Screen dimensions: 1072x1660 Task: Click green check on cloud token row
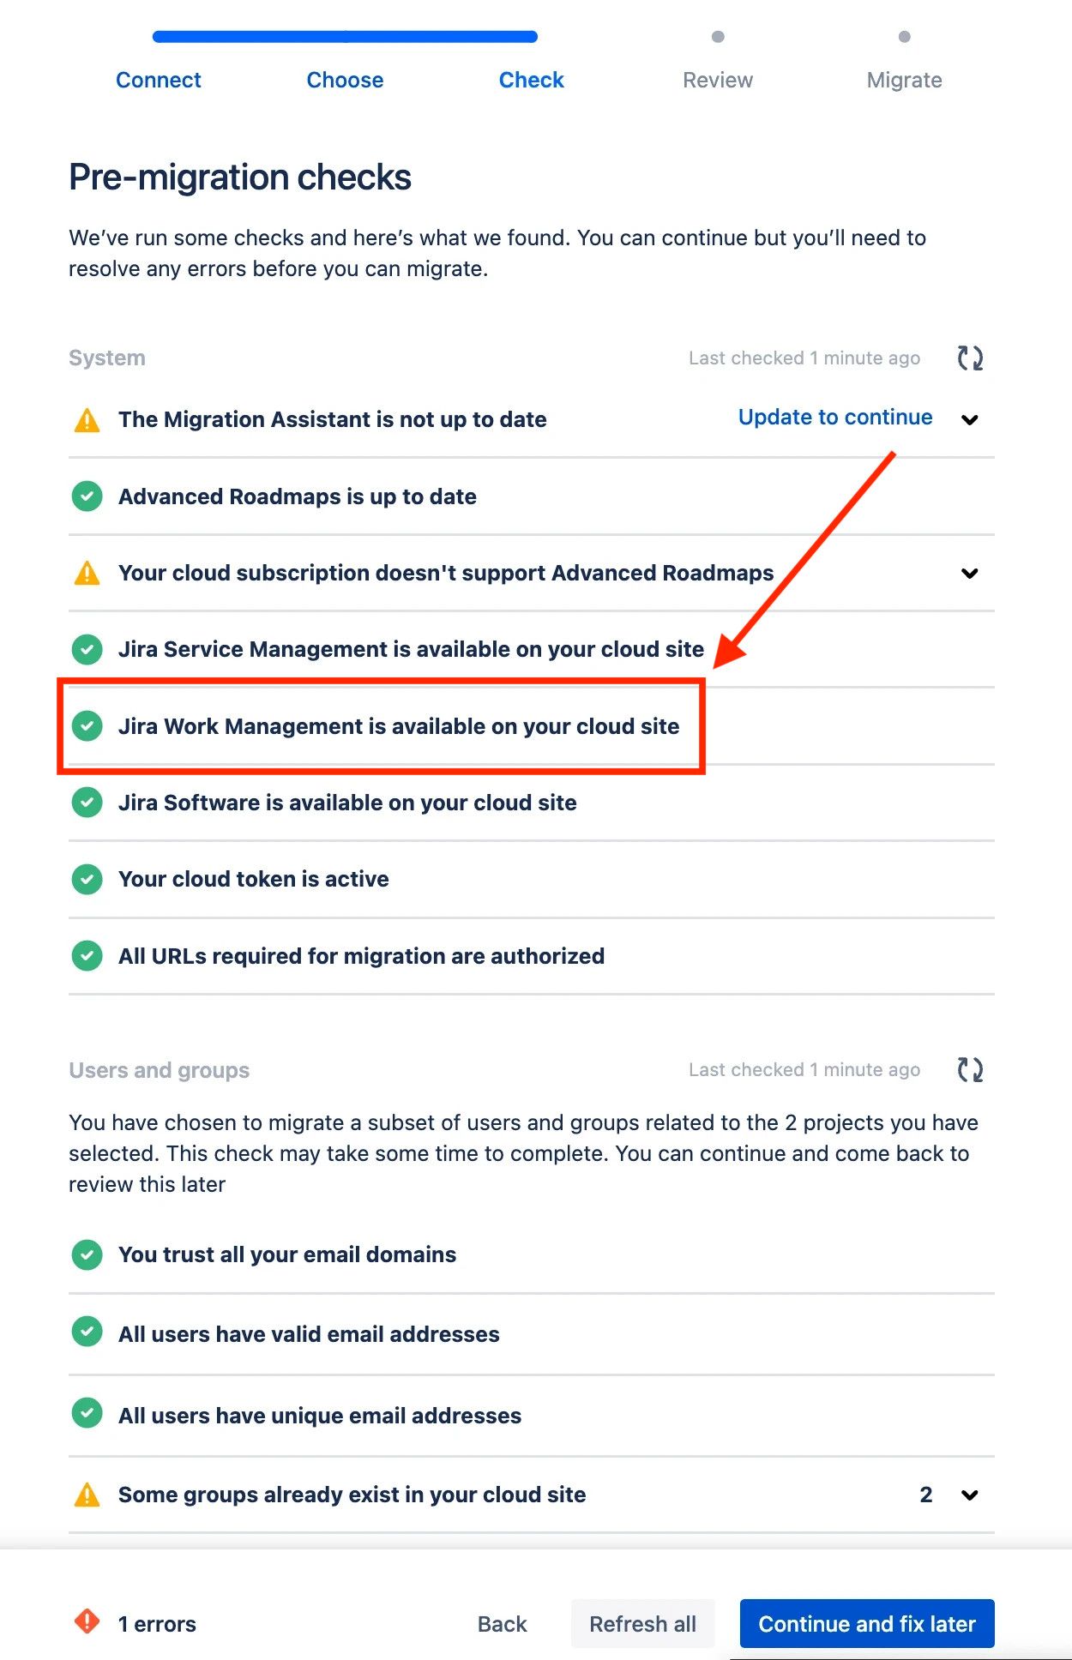(87, 879)
